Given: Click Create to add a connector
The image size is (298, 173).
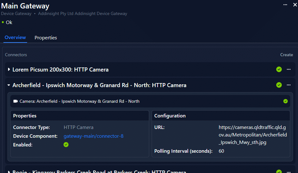Looking at the screenshot, I should click(x=286, y=55).
